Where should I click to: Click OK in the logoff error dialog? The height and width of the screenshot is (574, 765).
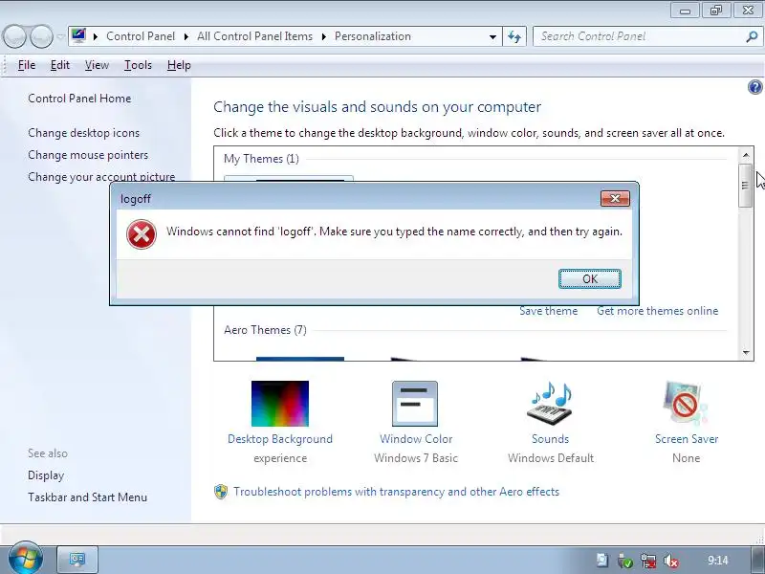tap(589, 278)
